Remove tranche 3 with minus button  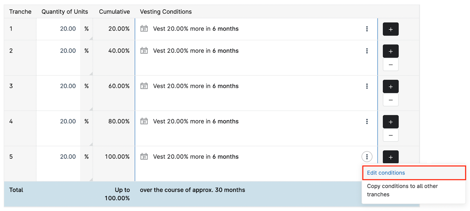[x=390, y=100]
